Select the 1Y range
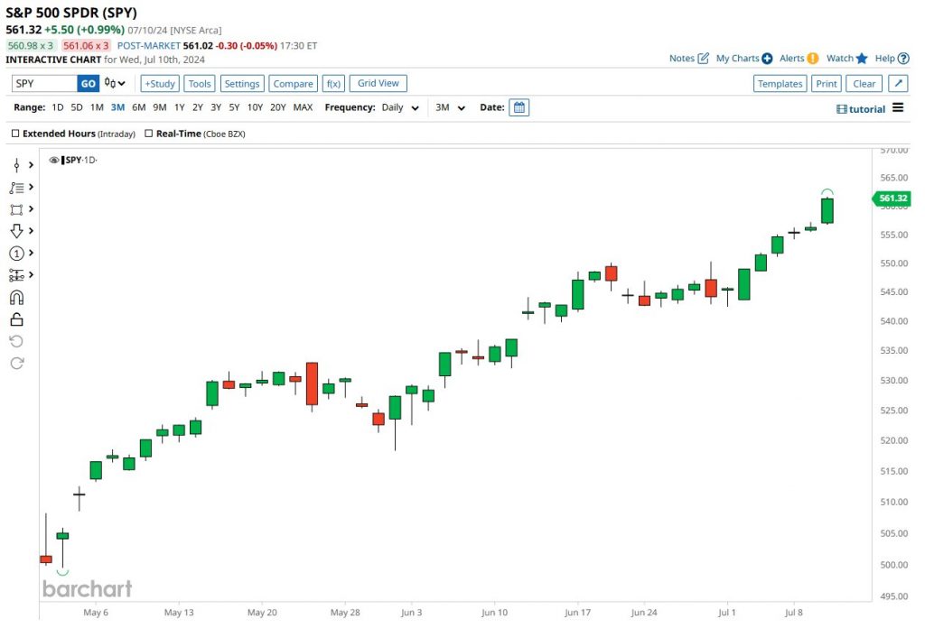Screen dimensions: 925x628 click(180, 107)
